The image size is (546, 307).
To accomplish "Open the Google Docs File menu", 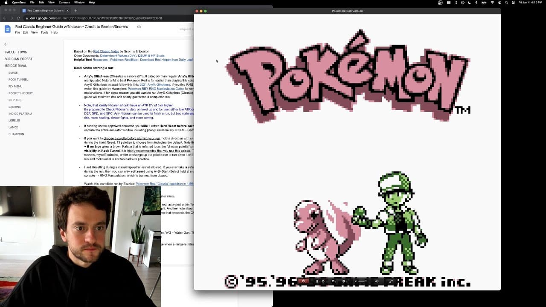I will 17,32.
